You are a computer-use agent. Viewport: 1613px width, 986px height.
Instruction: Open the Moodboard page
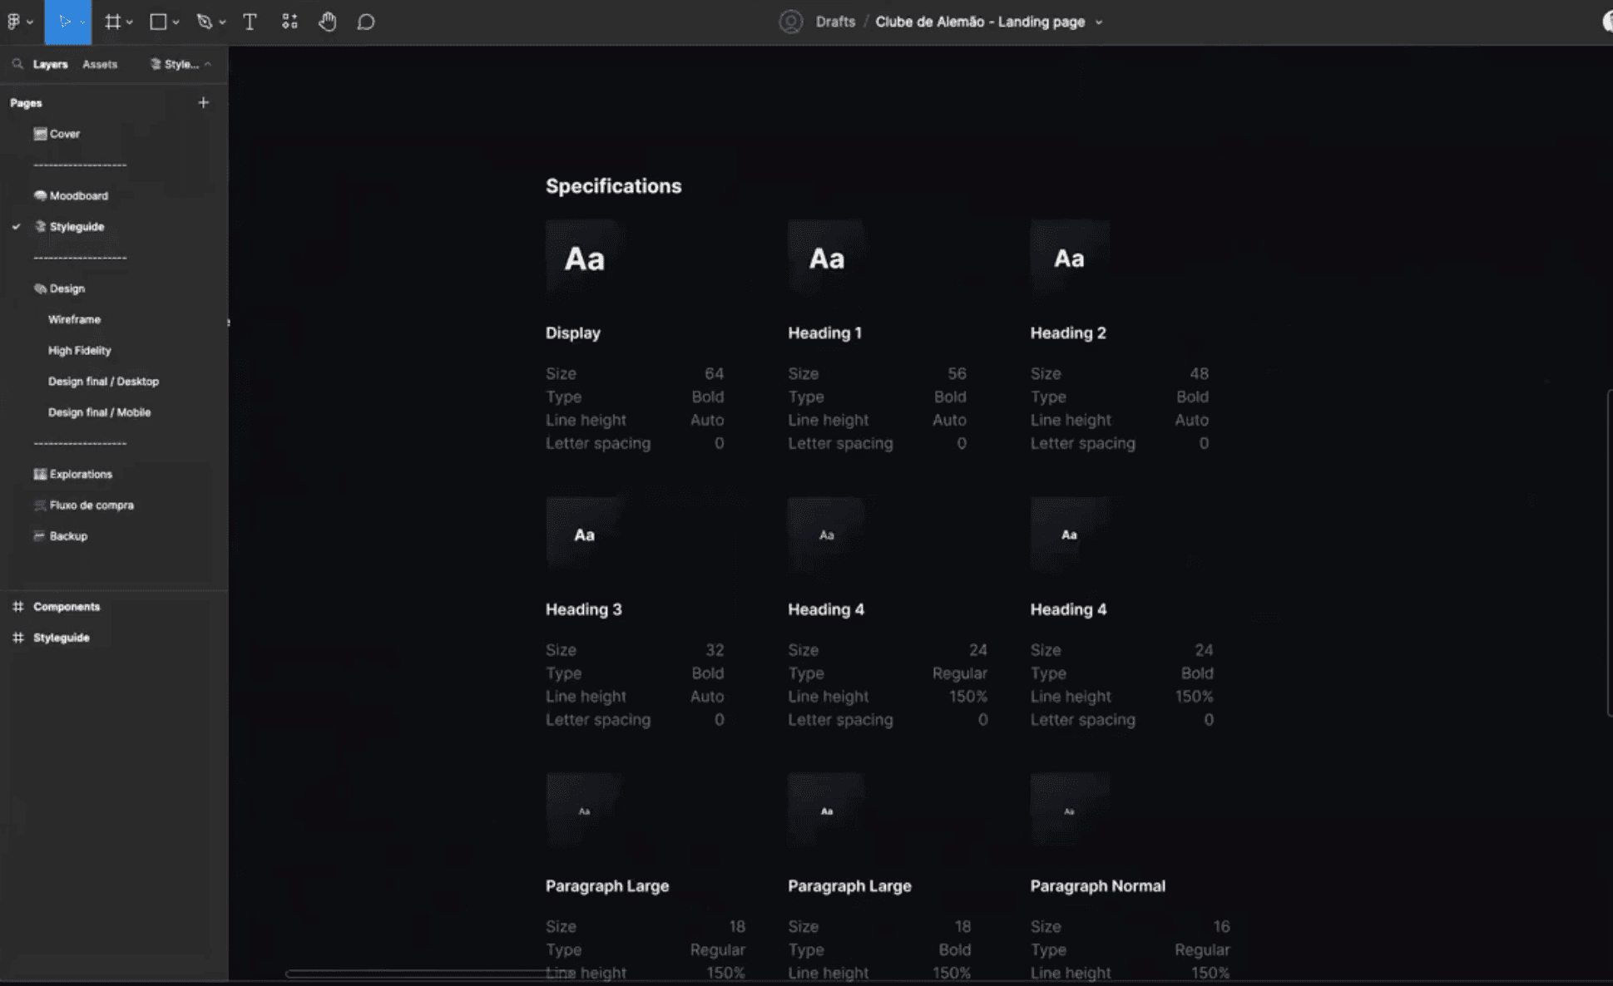pyautogui.click(x=78, y=195)
